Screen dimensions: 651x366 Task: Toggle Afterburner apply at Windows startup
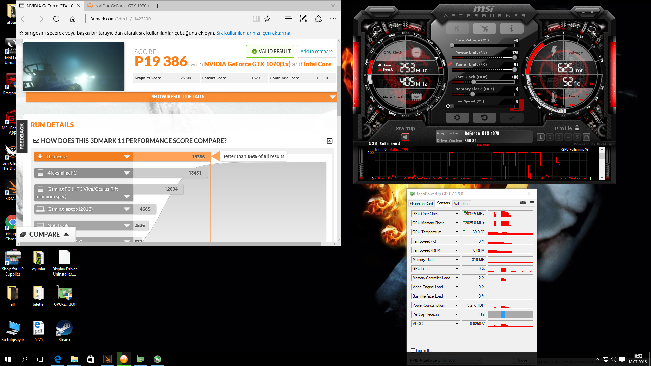tap(405, 137)
